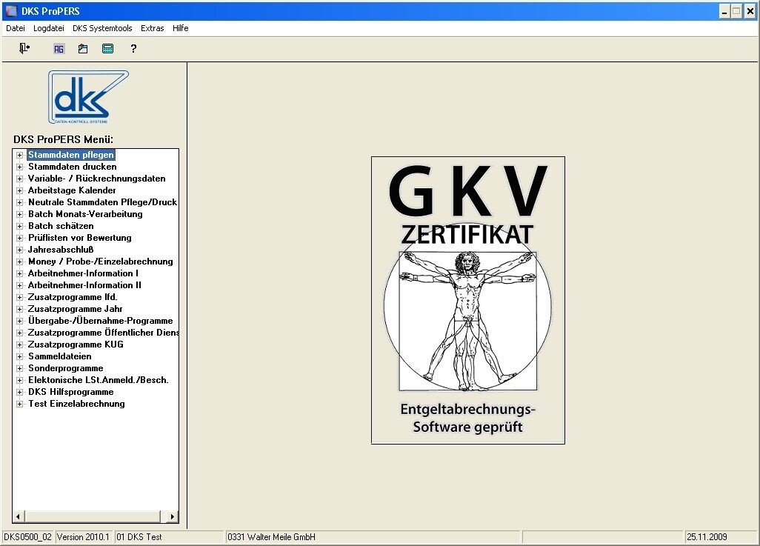Expand Money / Probe-/Einzelabrechnung node
The image size is (760, 546).
19,262
